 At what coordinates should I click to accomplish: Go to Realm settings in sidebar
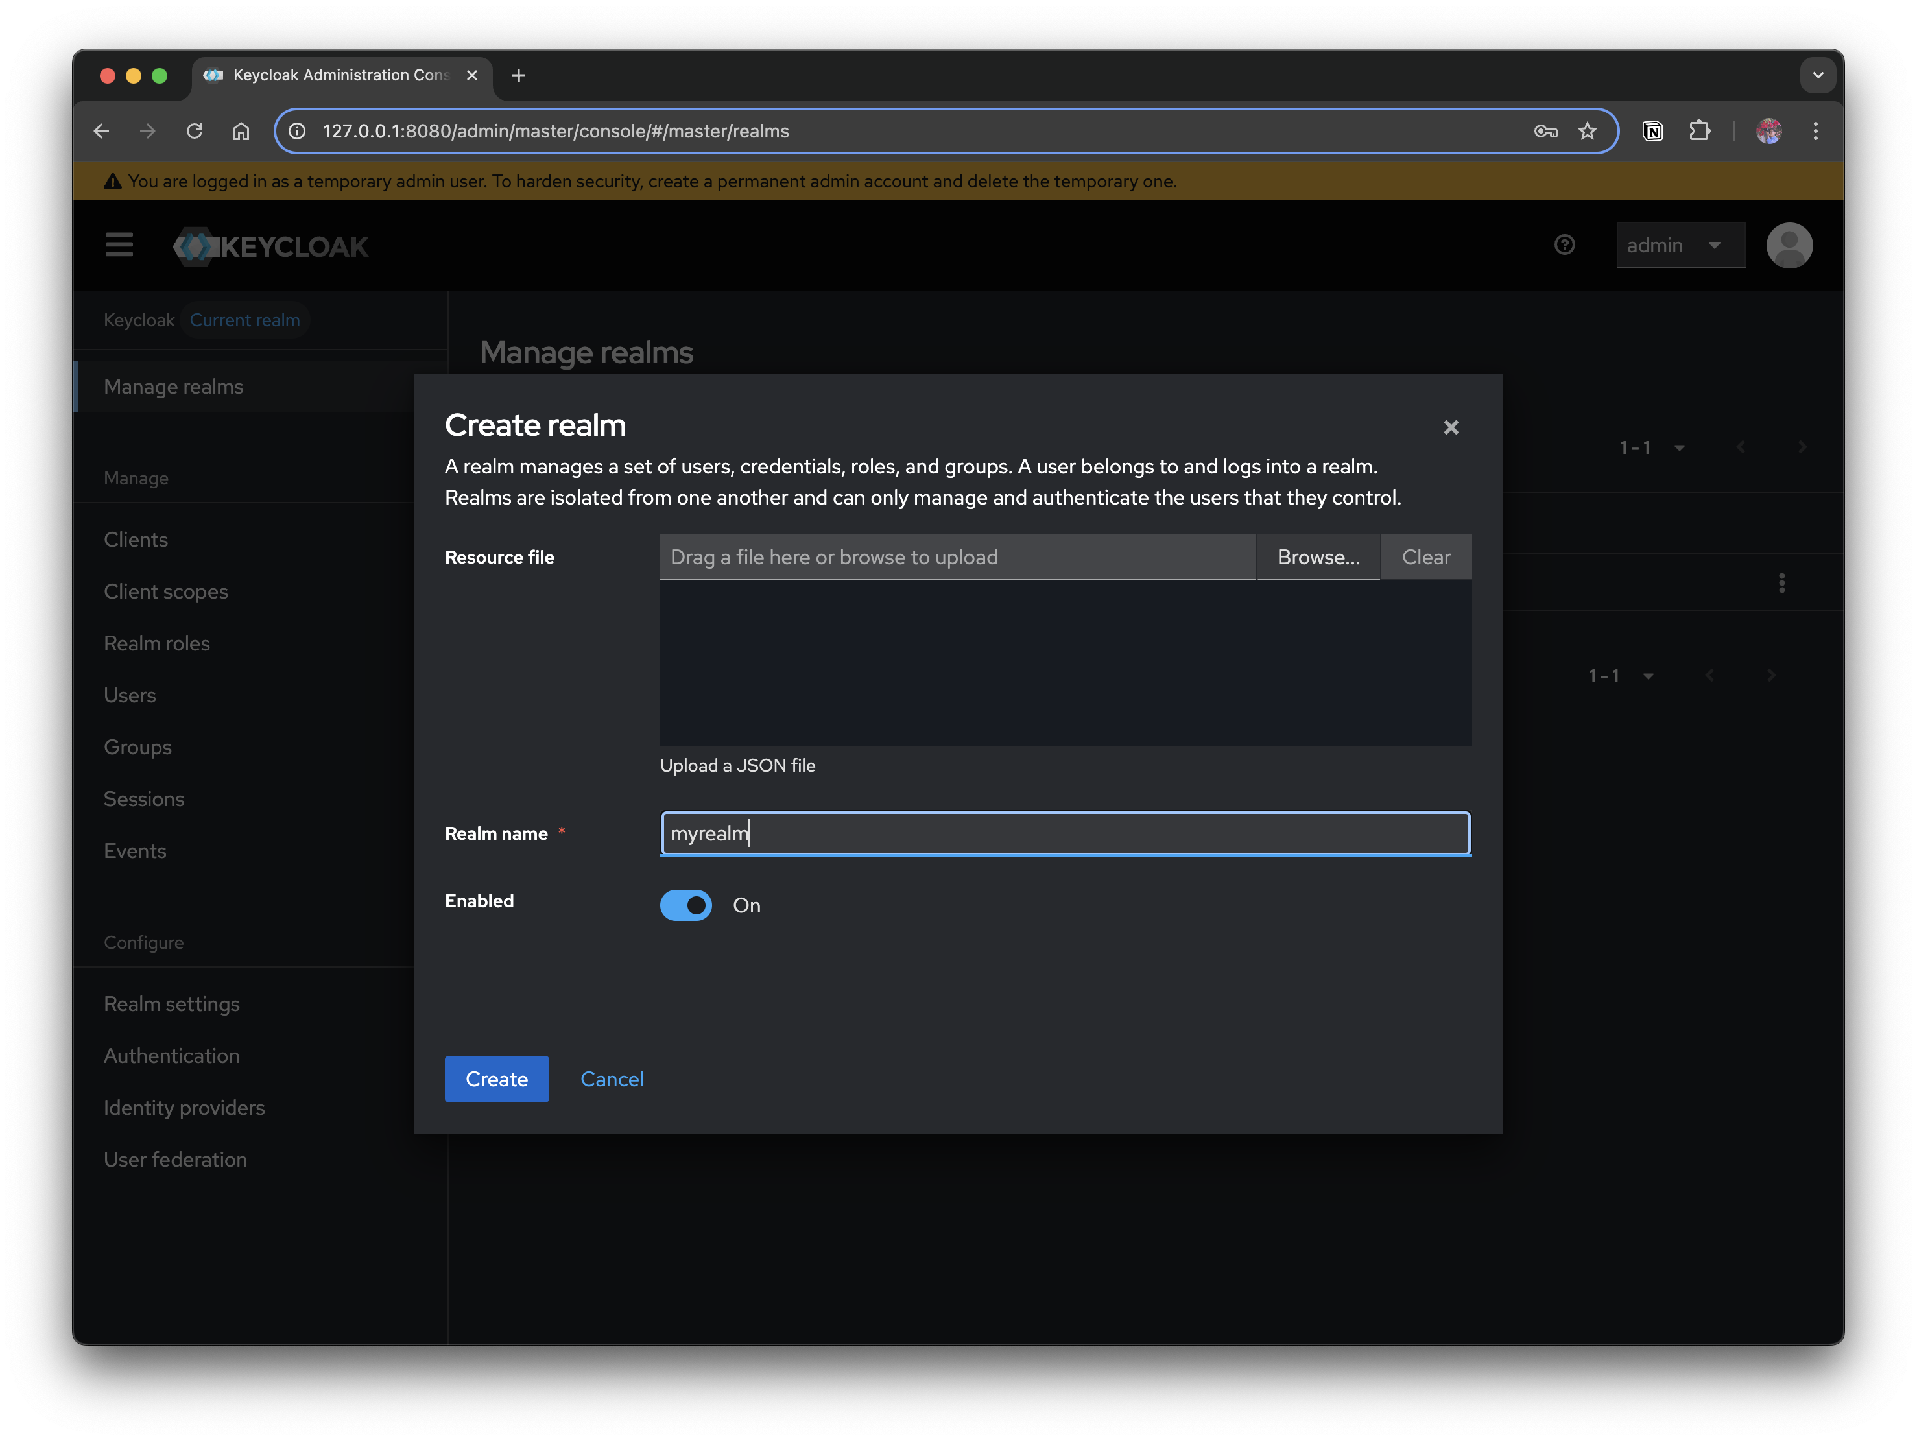point(172,1003)
